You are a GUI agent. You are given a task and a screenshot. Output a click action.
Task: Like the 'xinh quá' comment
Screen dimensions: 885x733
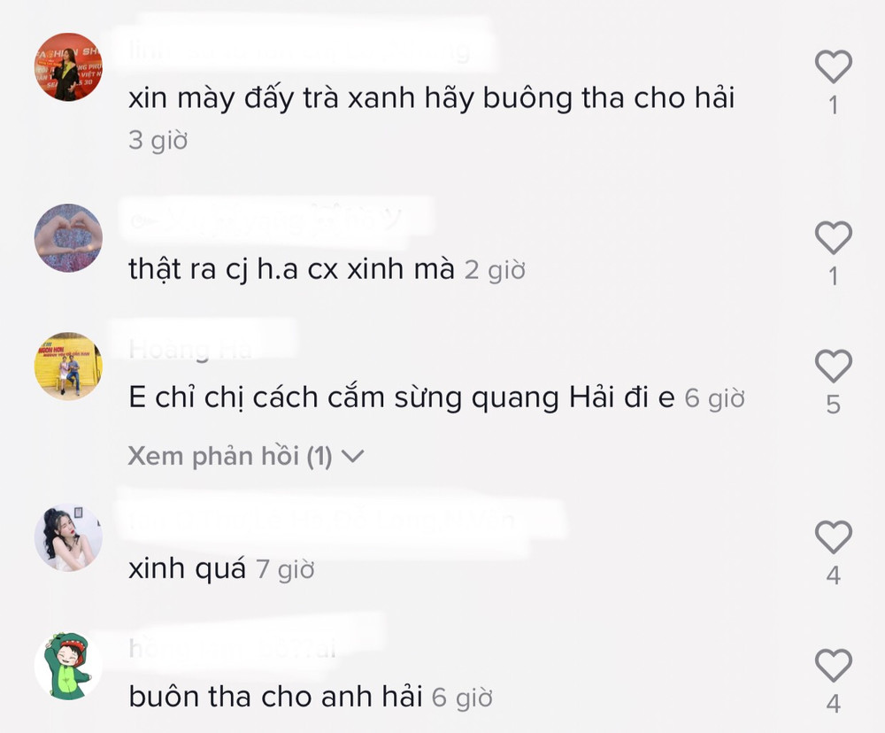click(833, 536)
